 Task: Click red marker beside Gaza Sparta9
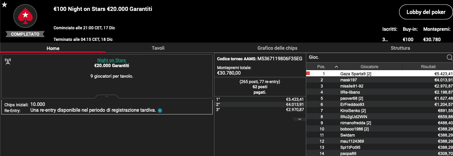[x=308, y=74]
